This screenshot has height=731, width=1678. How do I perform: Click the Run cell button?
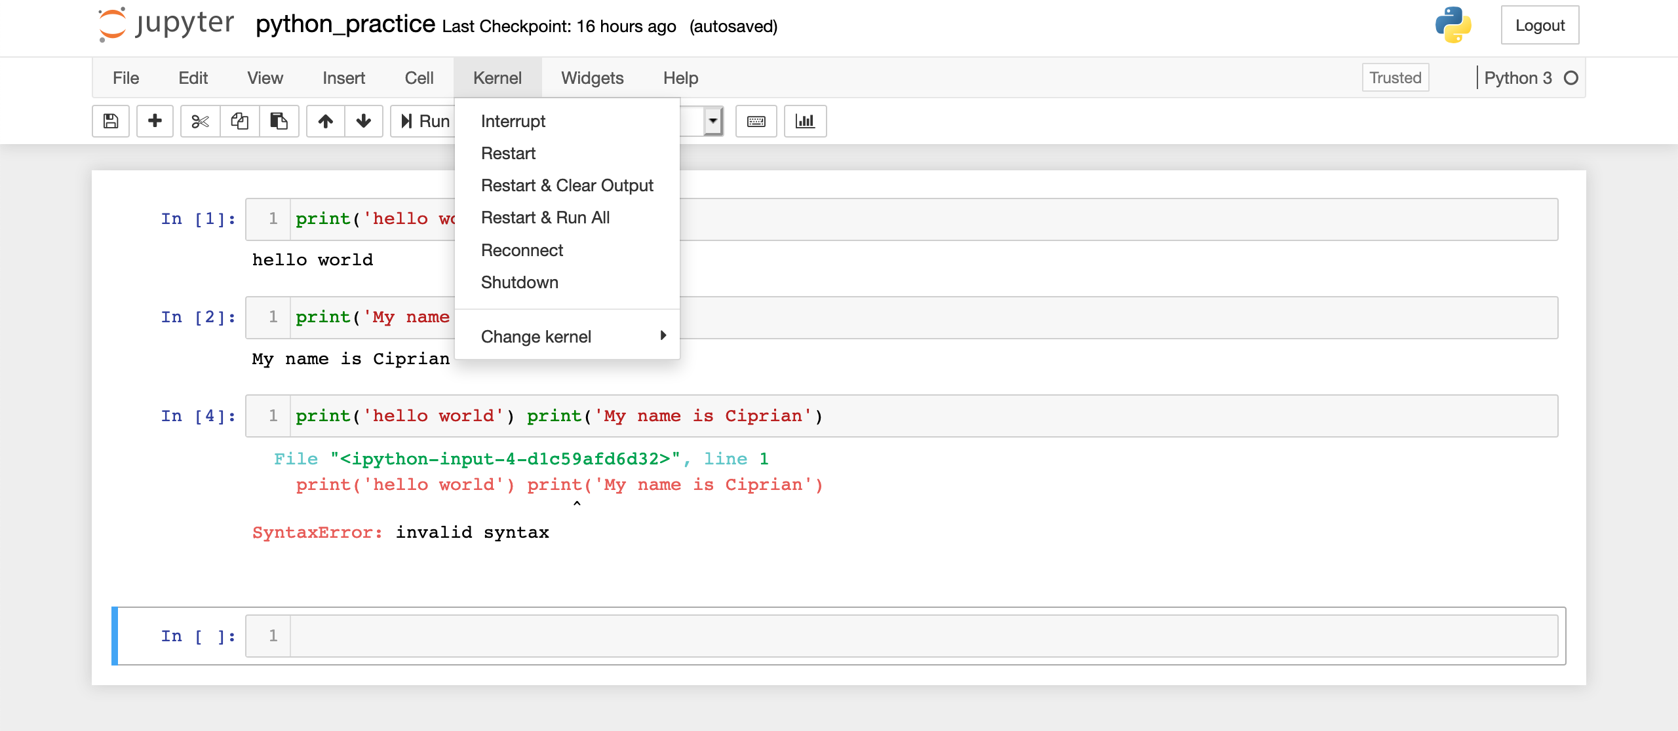click(425, 120)
